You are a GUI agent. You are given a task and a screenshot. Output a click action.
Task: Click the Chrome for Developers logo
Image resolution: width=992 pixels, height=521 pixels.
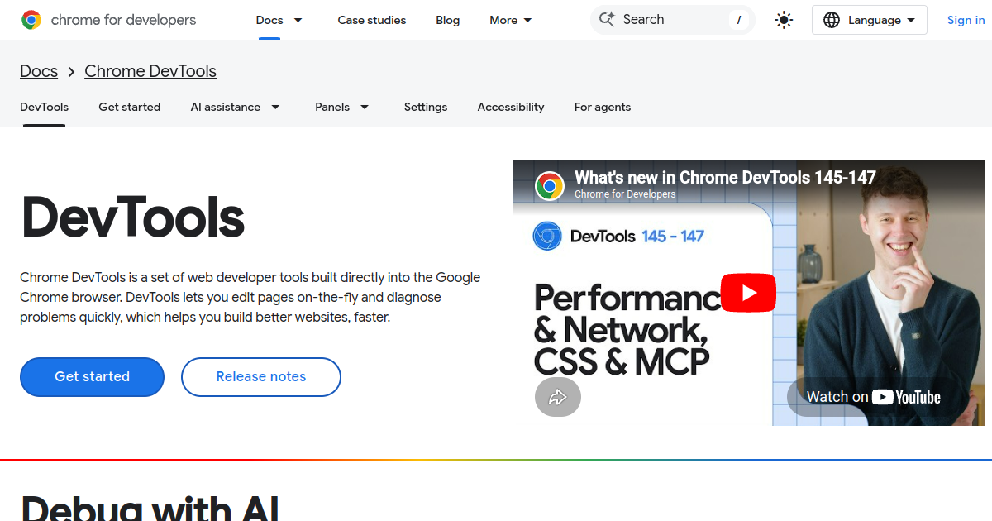pos(109,20)
